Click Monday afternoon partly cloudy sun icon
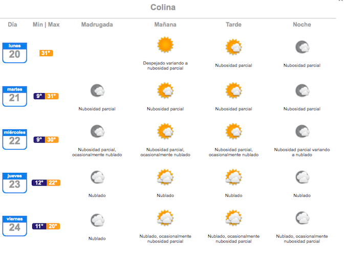The image size is (348, 273). click(x=233, y=47)
